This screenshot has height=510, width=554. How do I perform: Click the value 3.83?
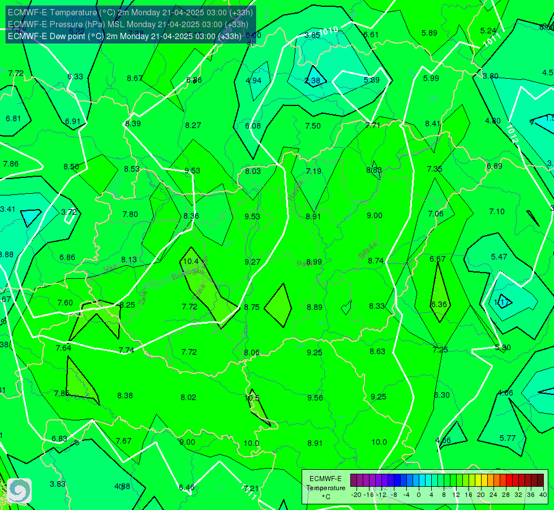pyautogui.click(x=57, y=484)
